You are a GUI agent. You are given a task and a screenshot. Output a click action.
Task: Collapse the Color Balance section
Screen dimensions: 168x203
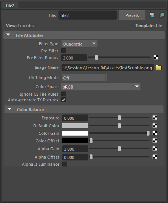click(9, 109)
